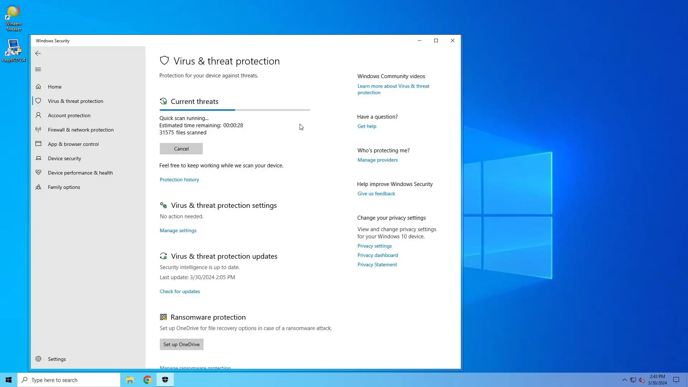Click the scan progress bar
Image resolution: width=688 pixels, height=387 pixels.
coord(235,110)
